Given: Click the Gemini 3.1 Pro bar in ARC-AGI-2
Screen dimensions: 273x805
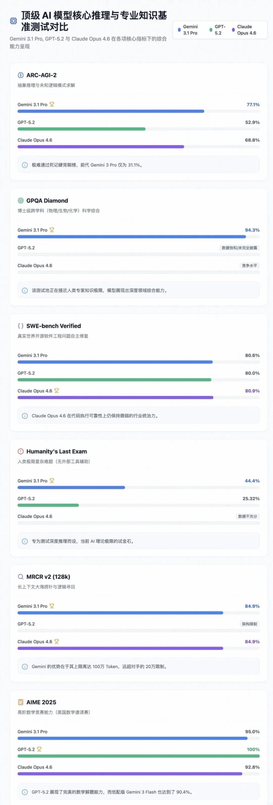Looking at the screenshot, I should click(x=111, y=111).
